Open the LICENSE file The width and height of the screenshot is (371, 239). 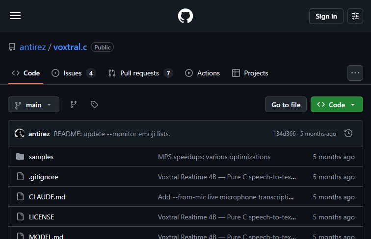(41, 217)
